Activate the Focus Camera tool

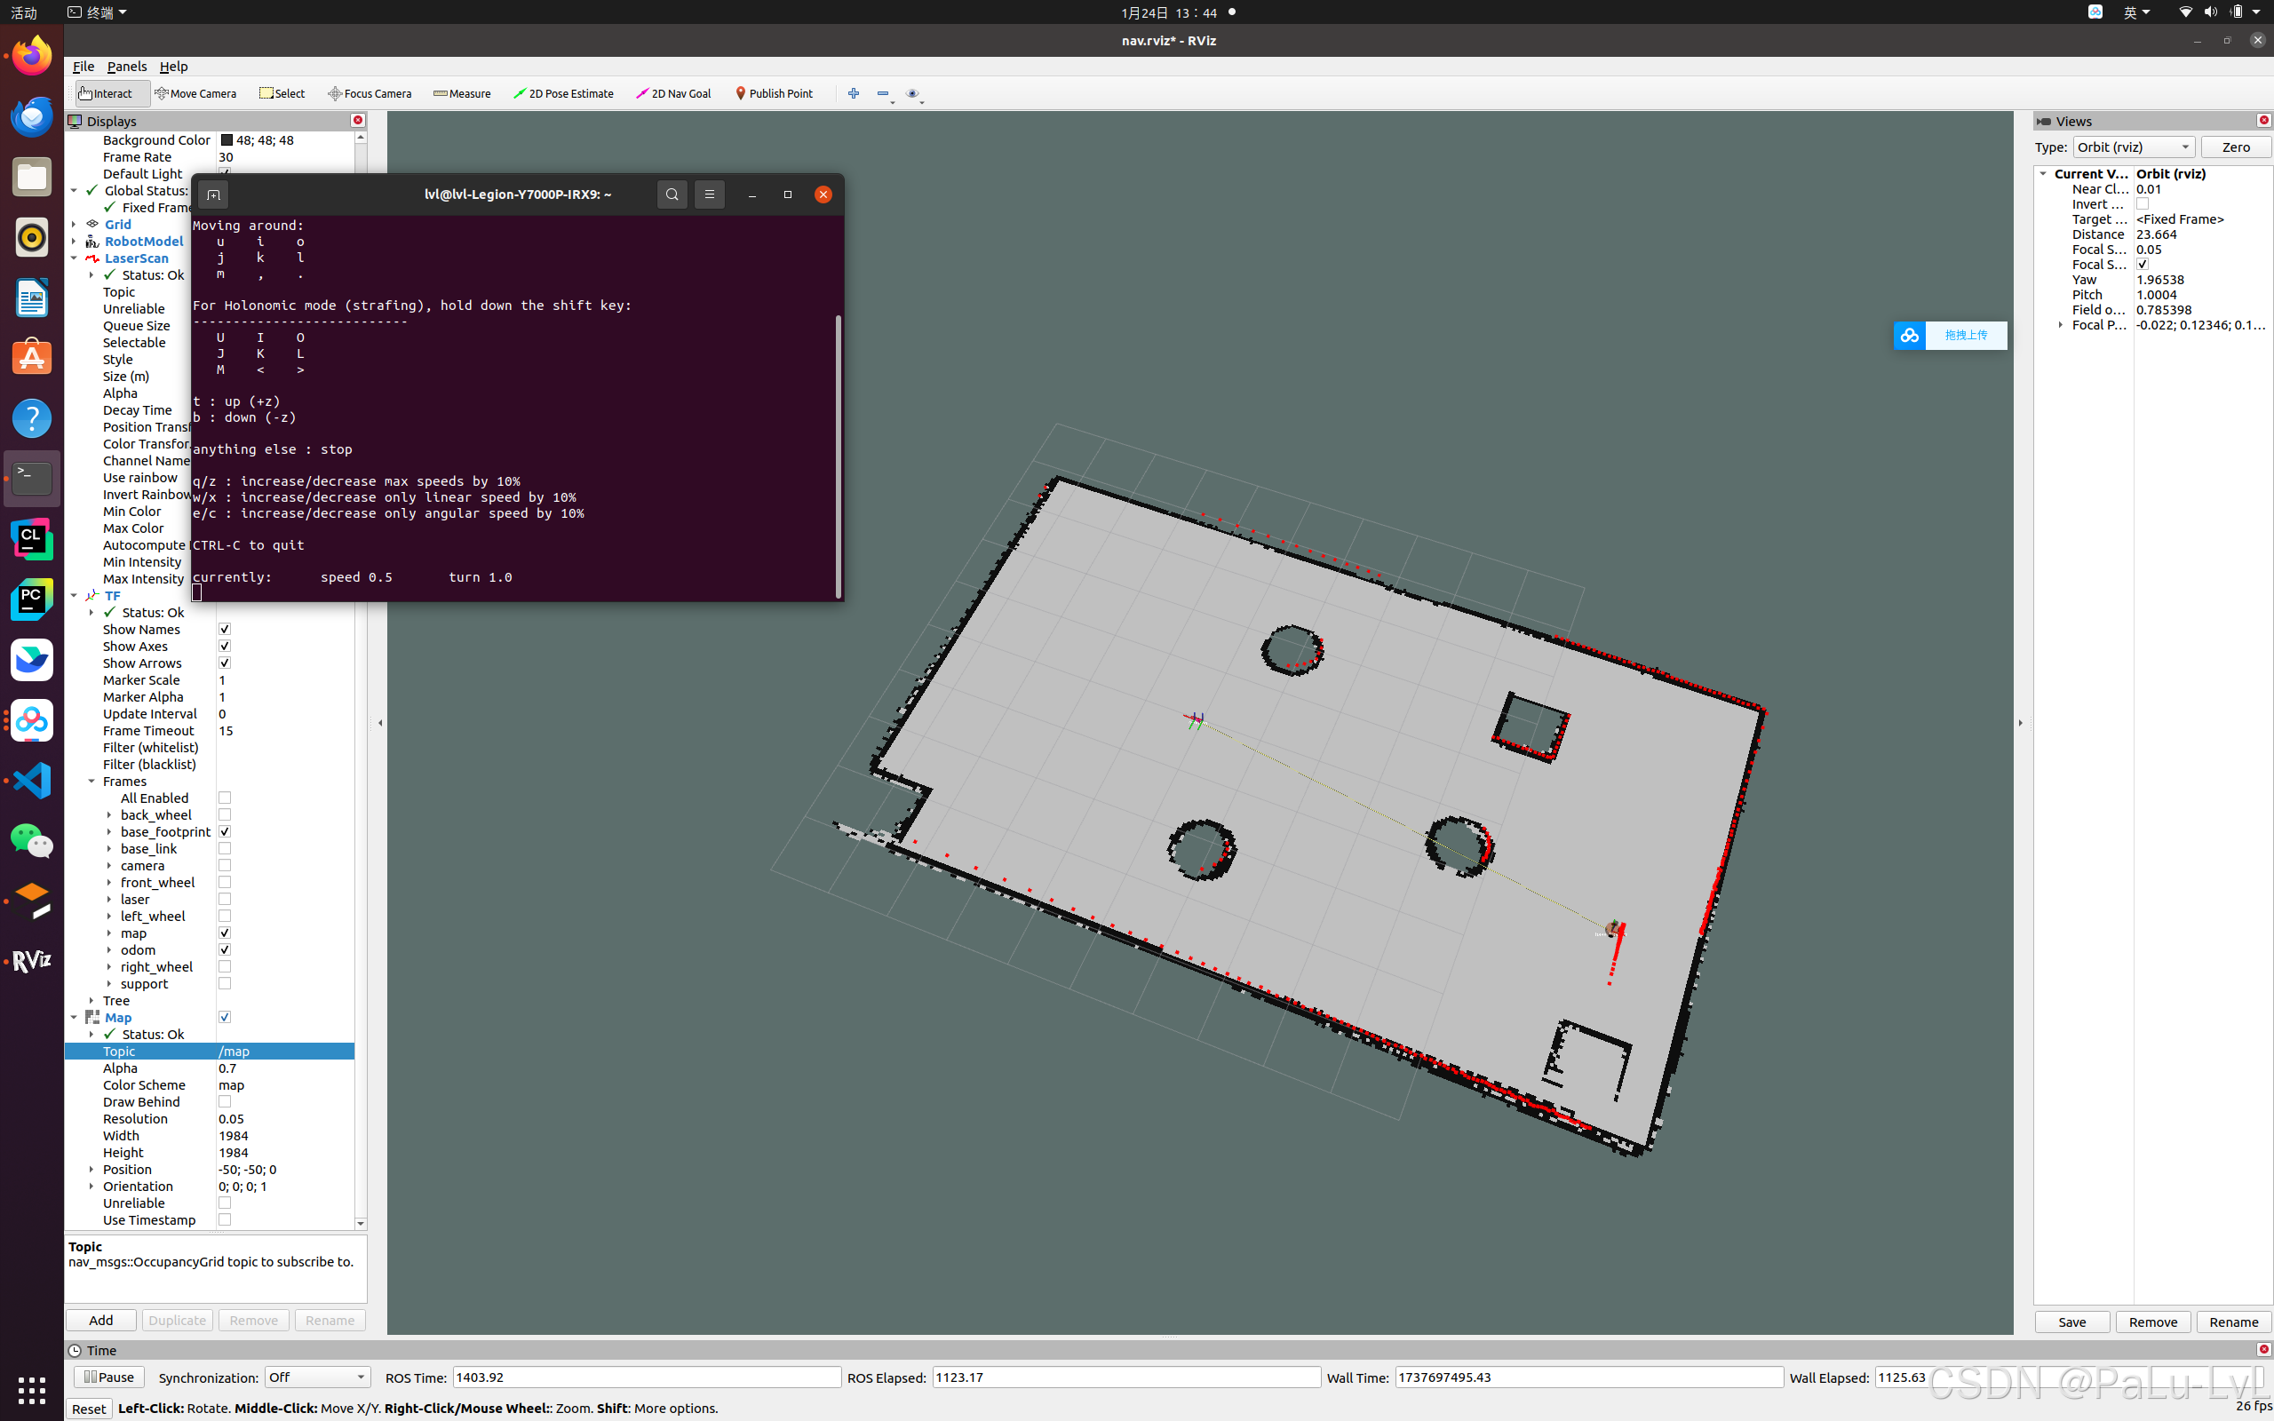[370, 93]
